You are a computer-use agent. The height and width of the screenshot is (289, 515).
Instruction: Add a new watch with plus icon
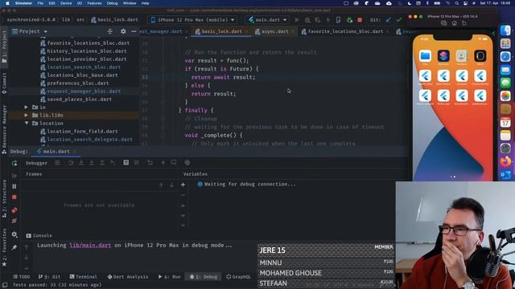point(183,185)
